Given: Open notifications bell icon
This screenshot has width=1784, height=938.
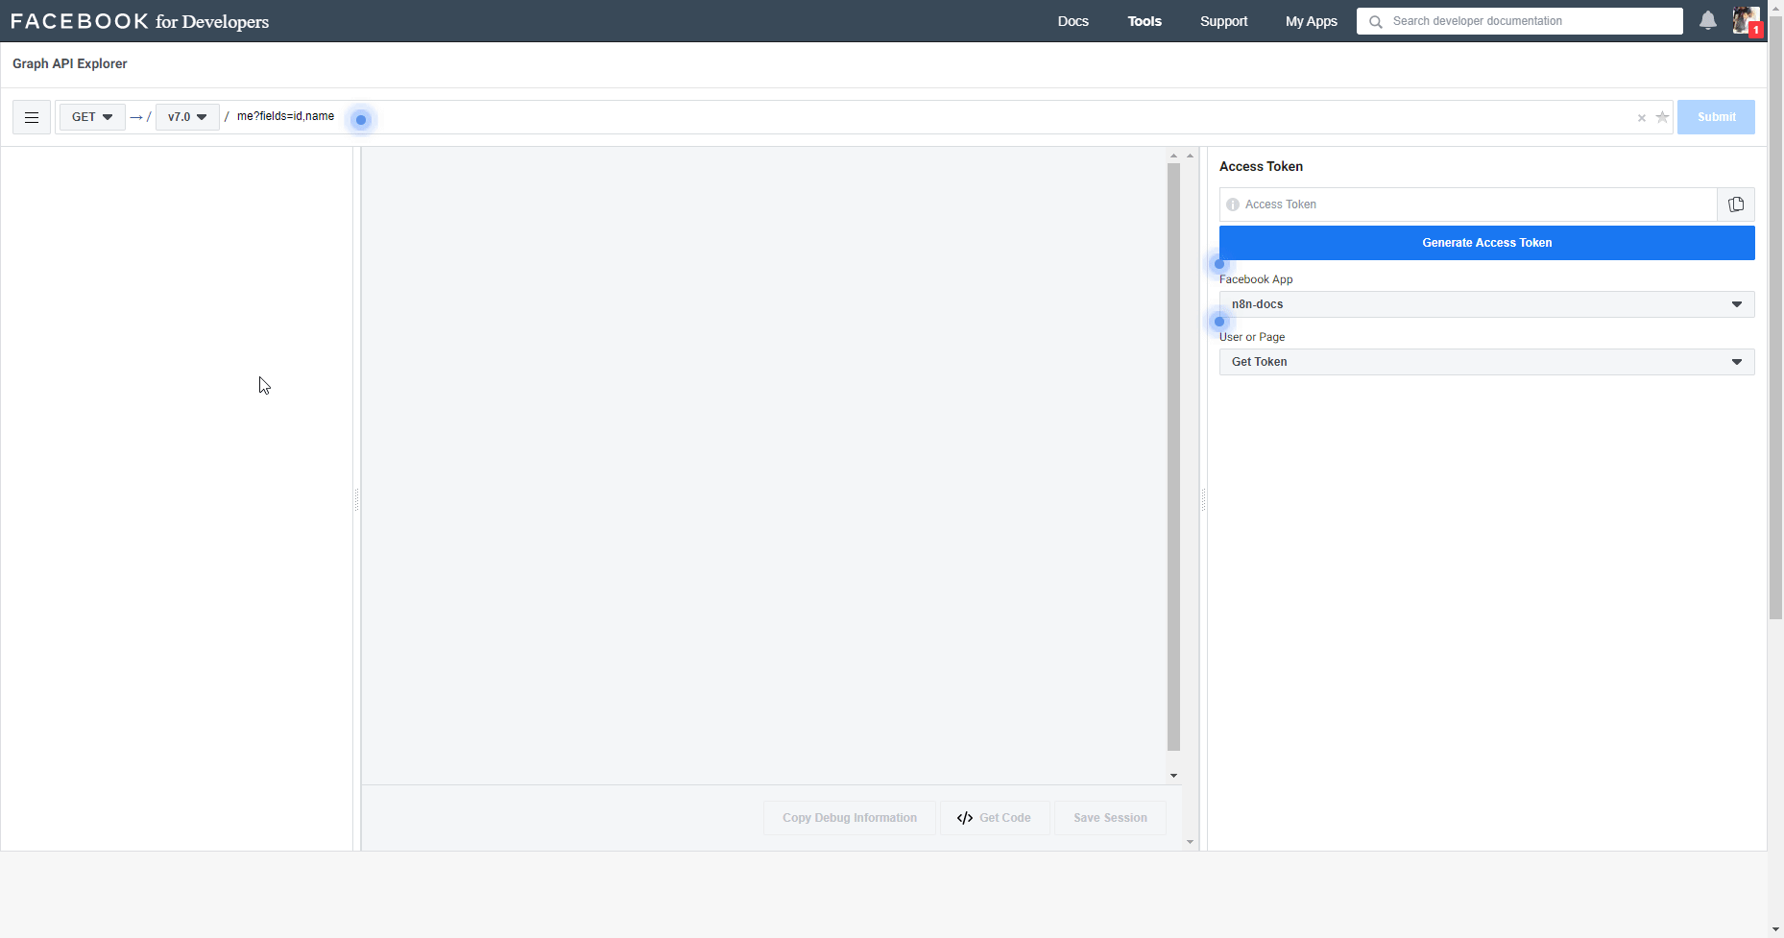Looking at the screenshot, I should coord(1707,21).
